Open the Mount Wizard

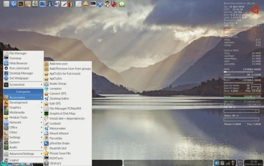(59, 133)
